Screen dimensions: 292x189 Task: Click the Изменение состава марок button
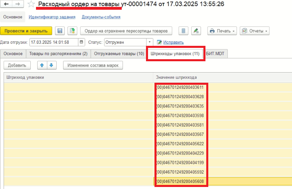93,65
